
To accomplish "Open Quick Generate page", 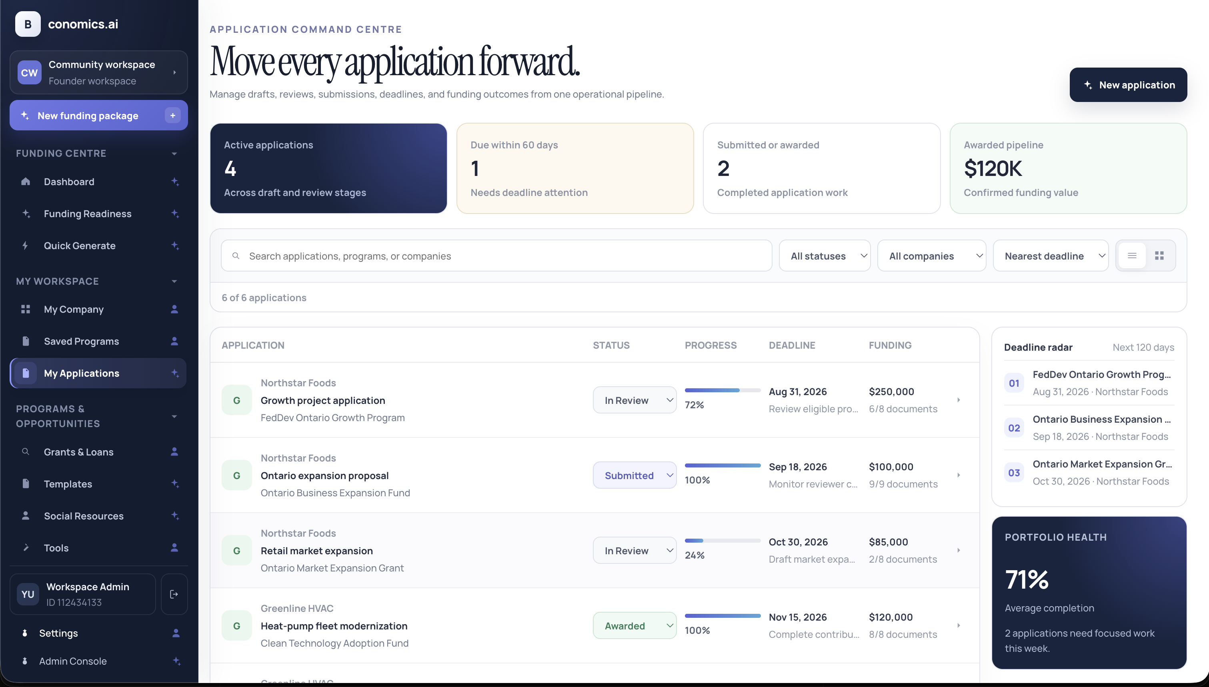I will click(x=98, y=246).
